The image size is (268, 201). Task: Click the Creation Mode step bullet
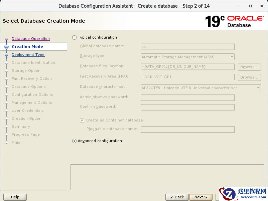pos(6,47)
